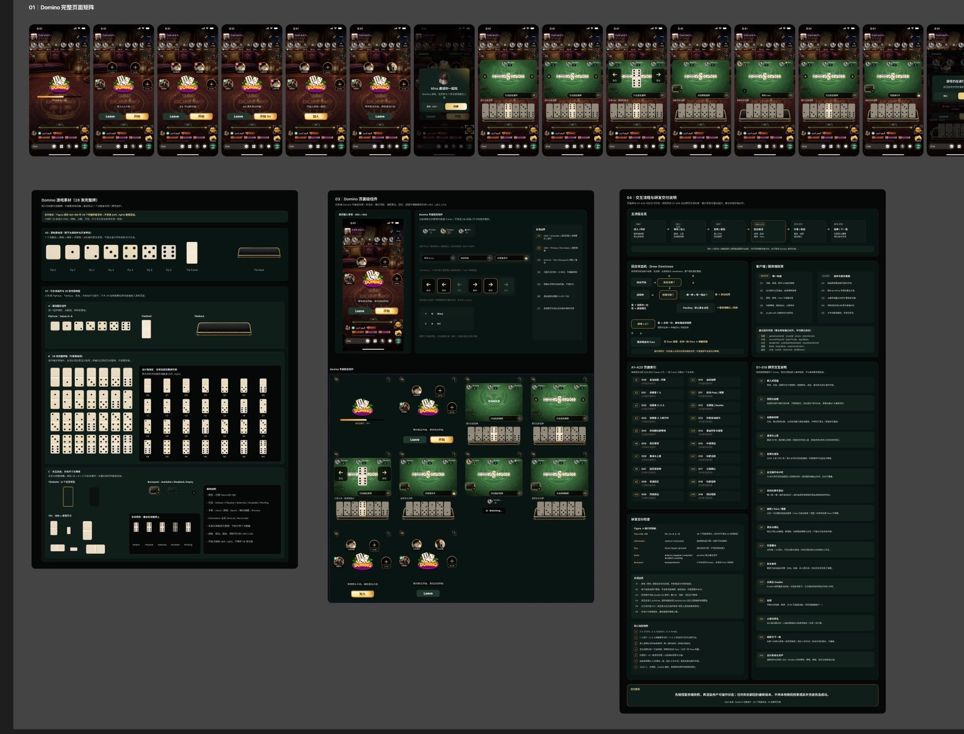Select the frame title '03 | Domino 页面级组件'
The width and height of the screenshot is (964, 734).
[x=356, y=199]
